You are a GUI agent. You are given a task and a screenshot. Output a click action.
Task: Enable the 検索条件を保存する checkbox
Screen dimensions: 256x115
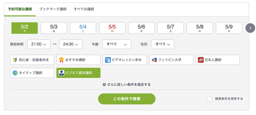pyautogui.click(x=210, y=99)
